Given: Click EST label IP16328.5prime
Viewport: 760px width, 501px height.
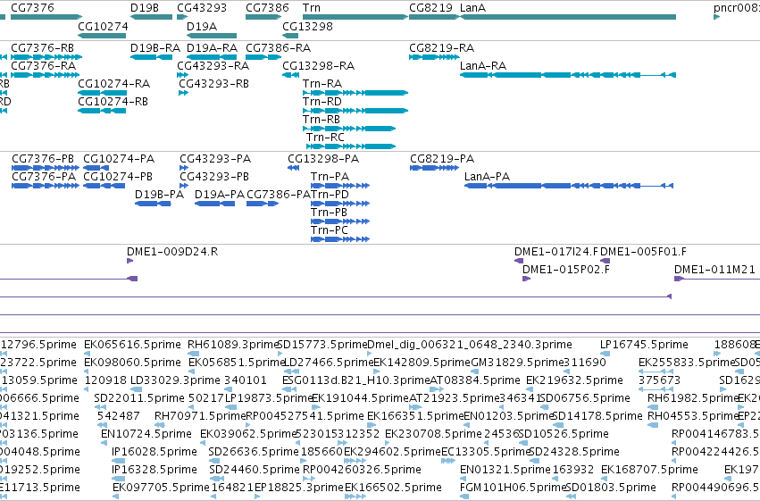Looking at the screenshot, I should pos(155,471).
